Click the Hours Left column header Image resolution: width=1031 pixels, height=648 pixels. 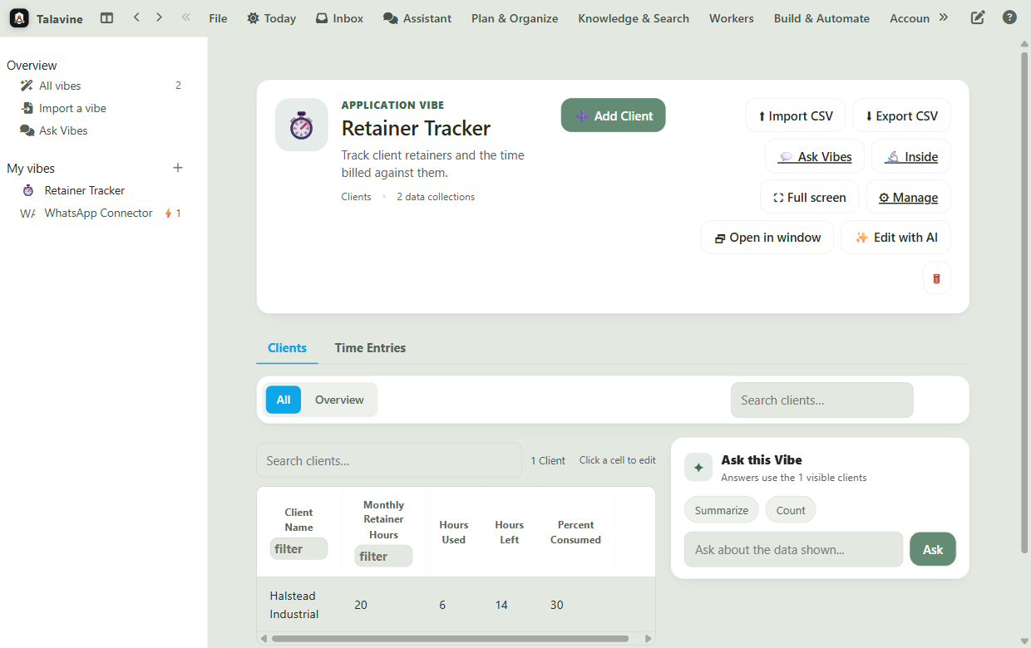coord(510,532)
